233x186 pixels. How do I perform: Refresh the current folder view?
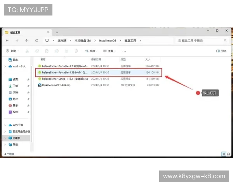pos(37,40)
